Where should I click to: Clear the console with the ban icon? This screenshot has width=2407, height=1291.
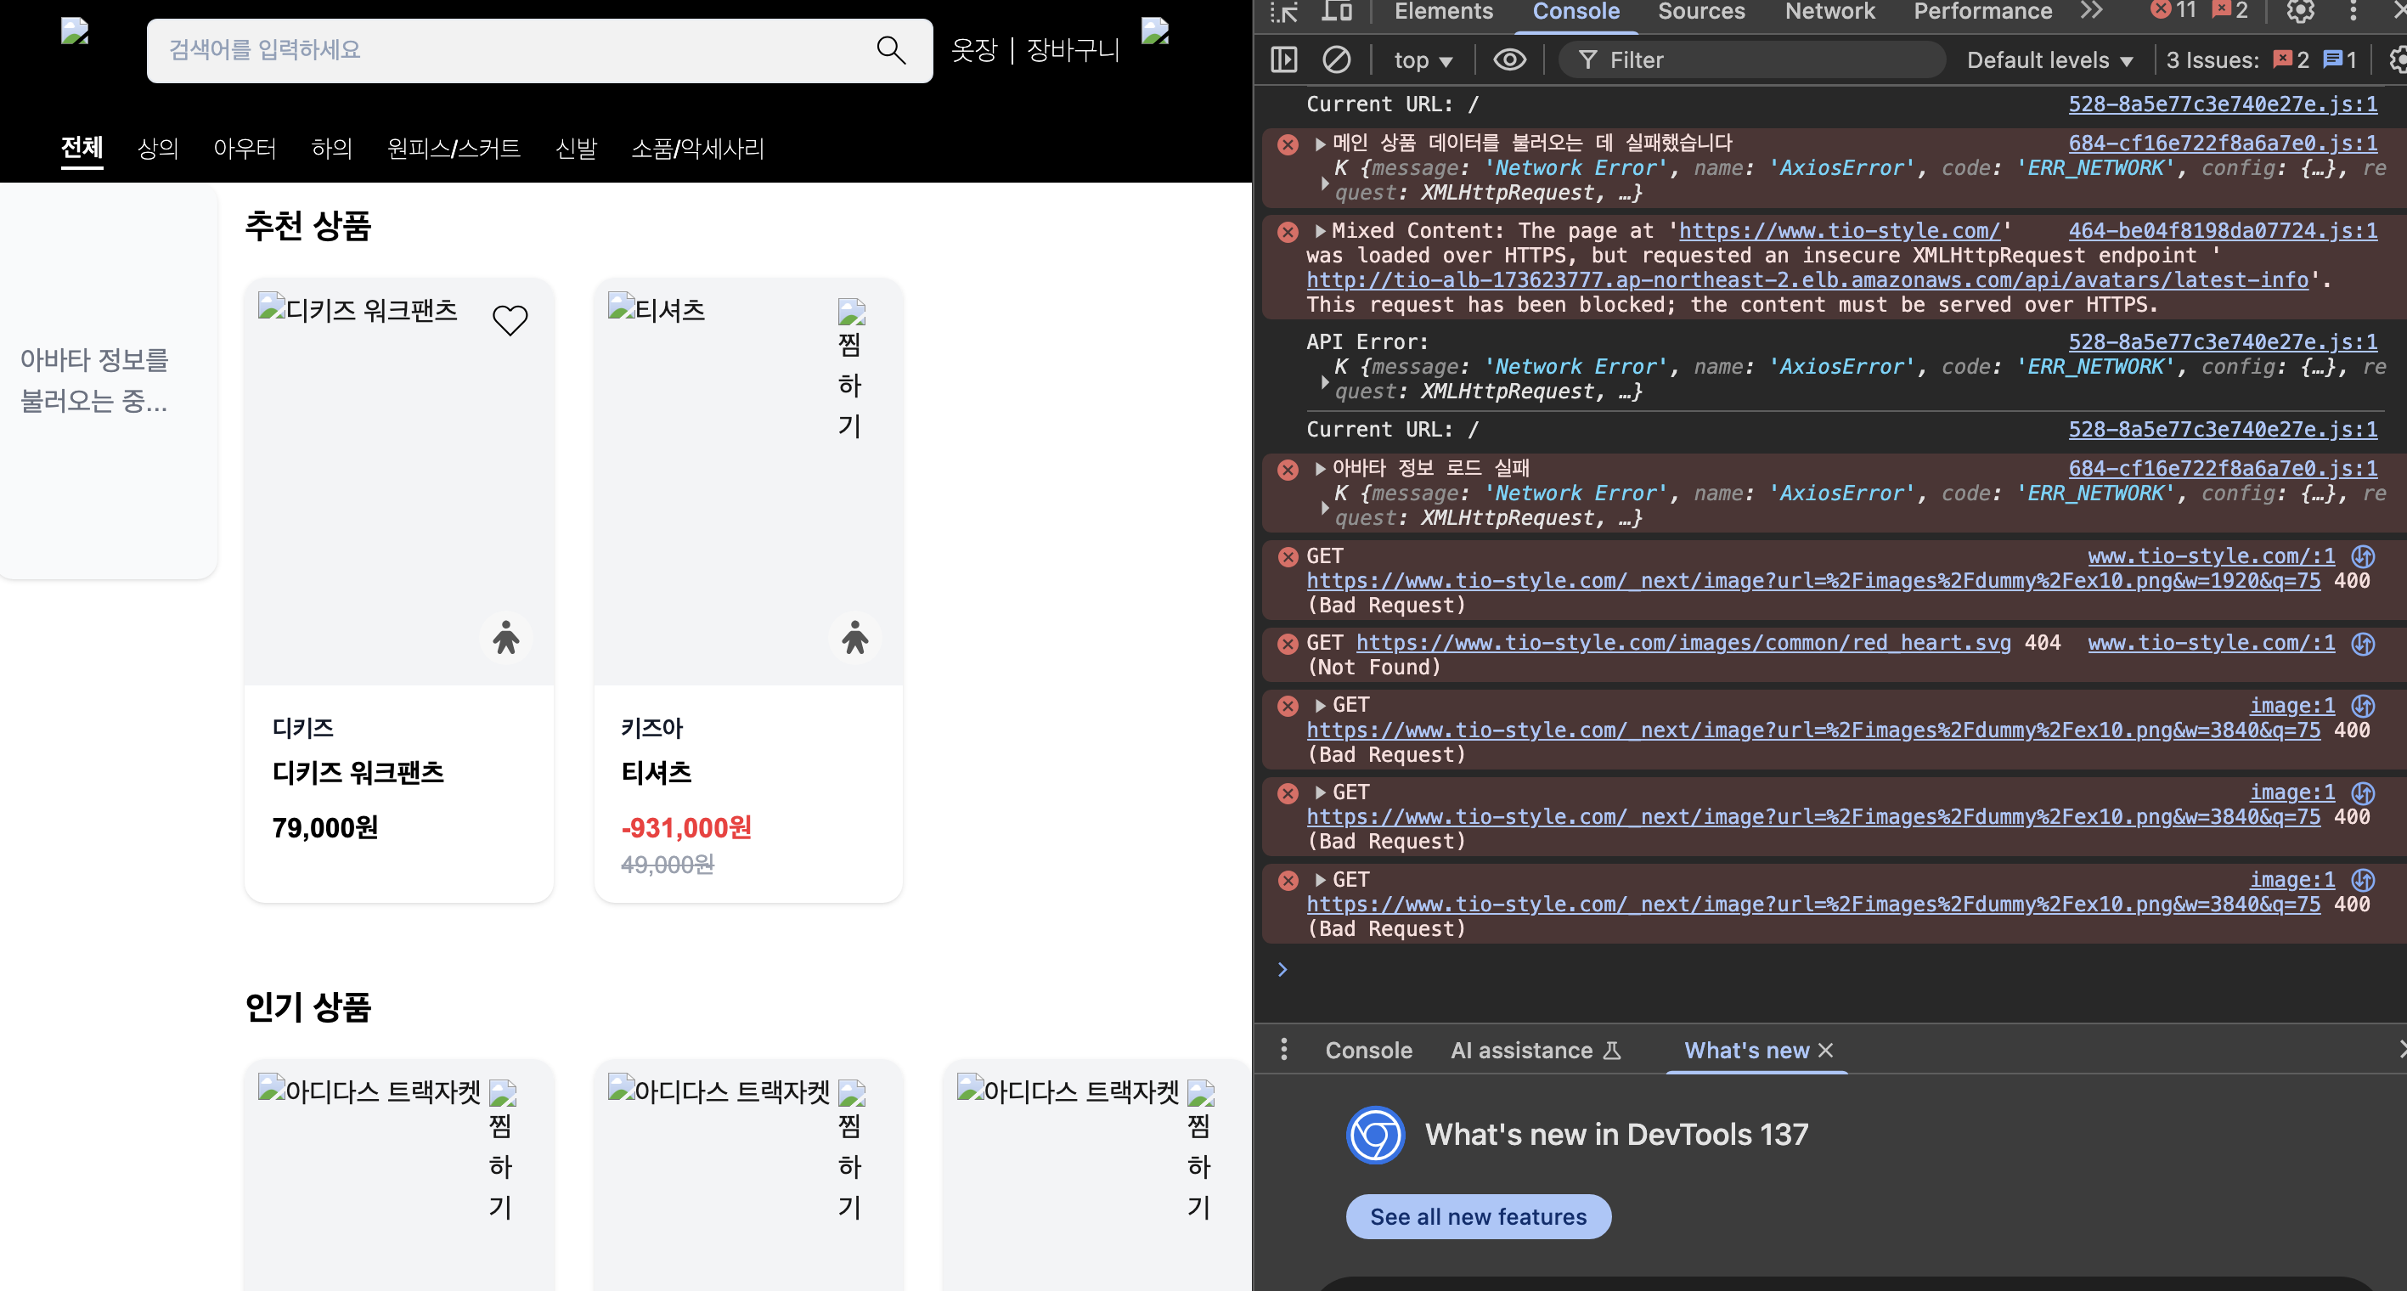(1336, 59)
